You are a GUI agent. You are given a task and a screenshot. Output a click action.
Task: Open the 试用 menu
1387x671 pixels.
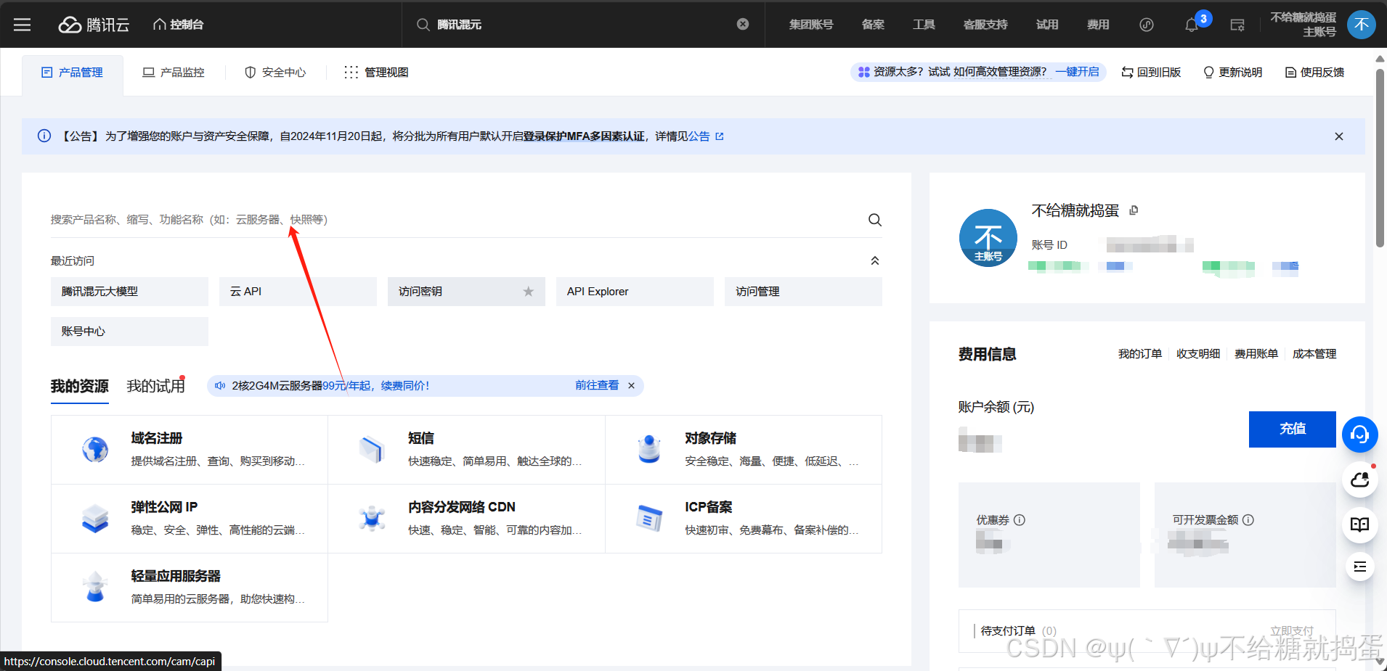click(1047, 25)
